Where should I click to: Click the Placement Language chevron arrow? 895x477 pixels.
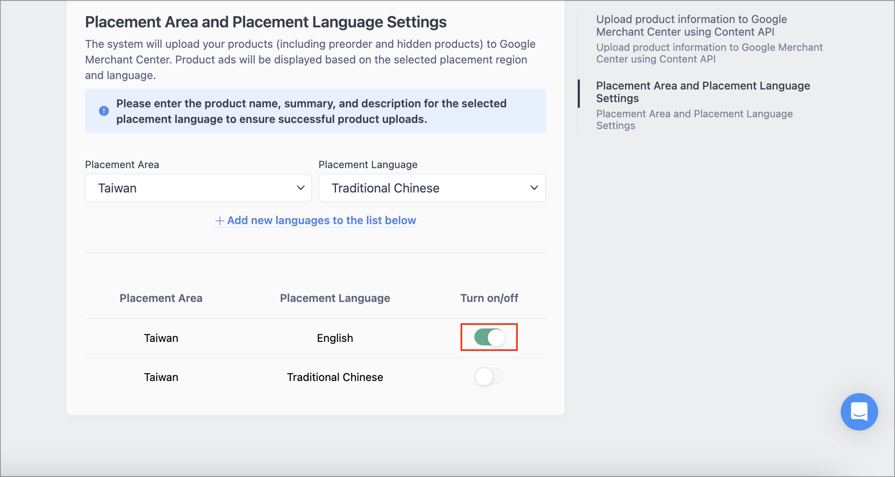point(534,188)
